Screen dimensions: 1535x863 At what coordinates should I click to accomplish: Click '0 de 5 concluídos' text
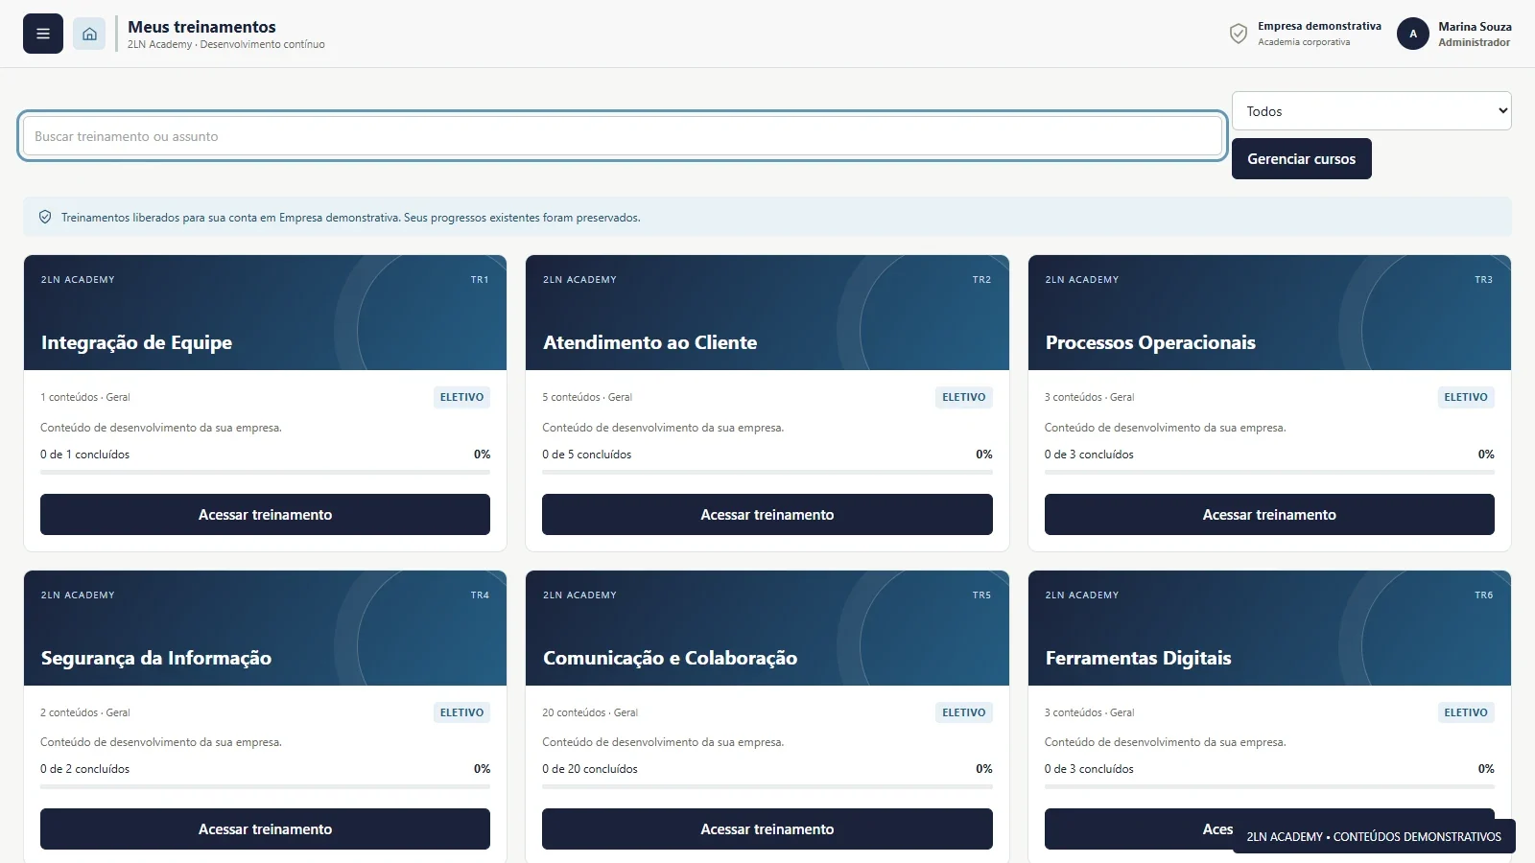[x=587, y=455]
